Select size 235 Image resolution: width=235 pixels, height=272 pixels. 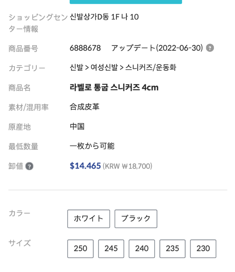172,249
